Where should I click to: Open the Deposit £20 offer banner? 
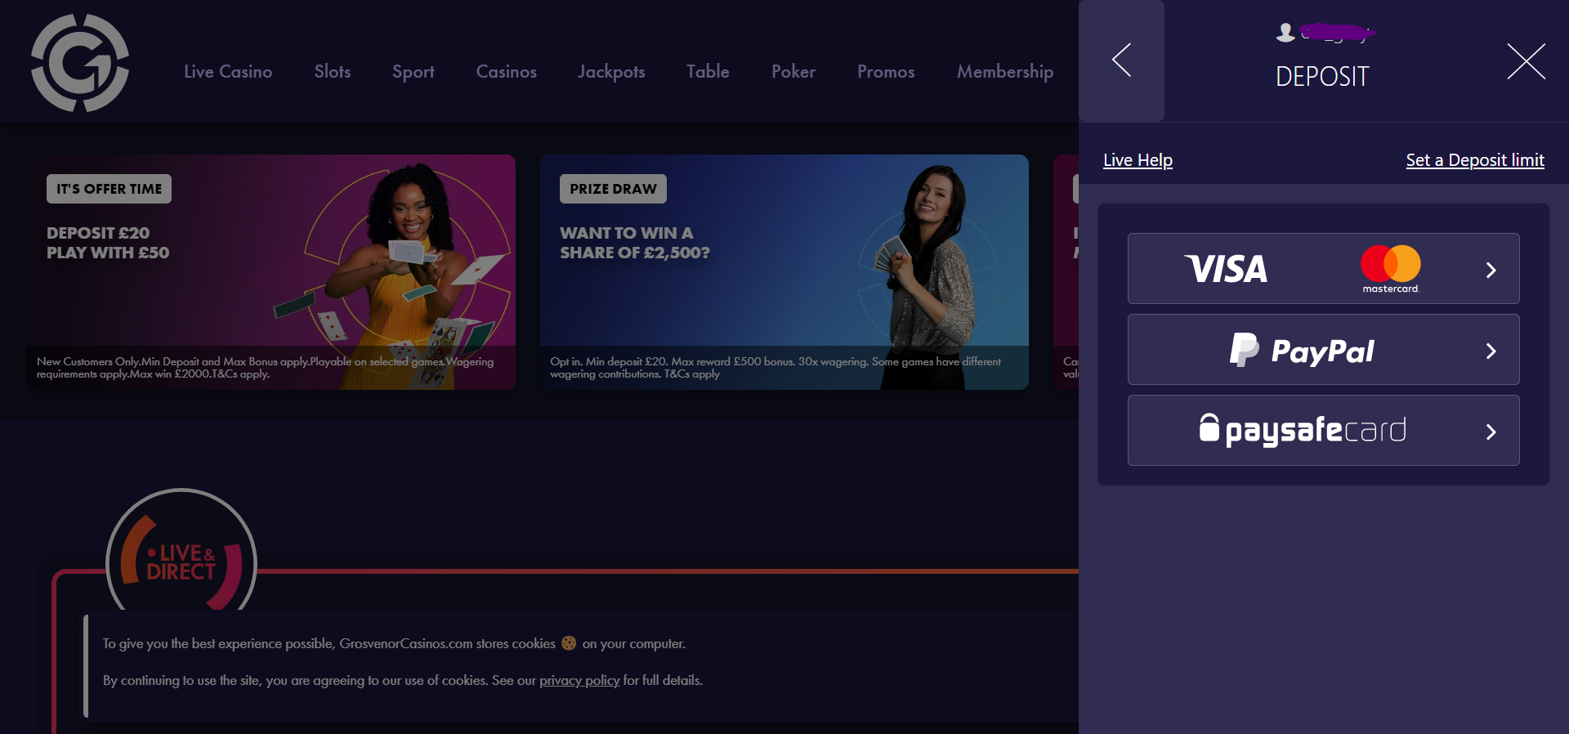point(271,272)
